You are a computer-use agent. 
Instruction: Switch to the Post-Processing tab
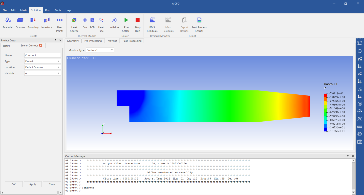click(x=132, y=41)
